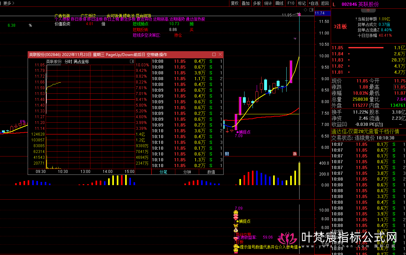Open the 复权 adjustment dropdown
Image resolution: width=406 pixels, height=255 pixels.
coord(235,3)
